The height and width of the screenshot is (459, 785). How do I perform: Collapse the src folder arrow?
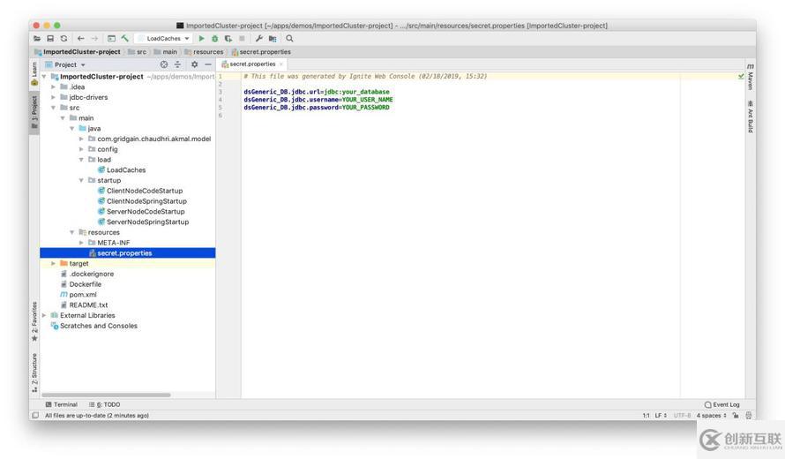[54, 108]
